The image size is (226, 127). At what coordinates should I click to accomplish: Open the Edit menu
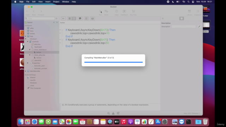tap(34, 2)
